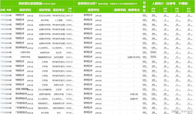Viewport: 195px width, 114px height.
Task: Select the 商务英语研究 major cell
Action: (x=59, y=108)
